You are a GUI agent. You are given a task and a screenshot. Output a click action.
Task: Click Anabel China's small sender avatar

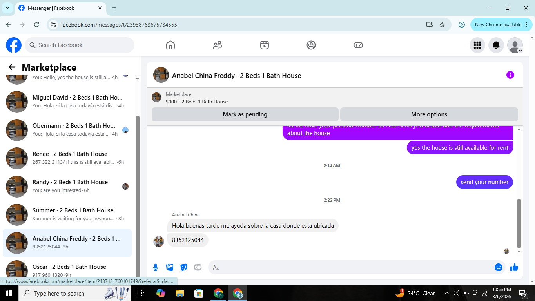(159, 241)
